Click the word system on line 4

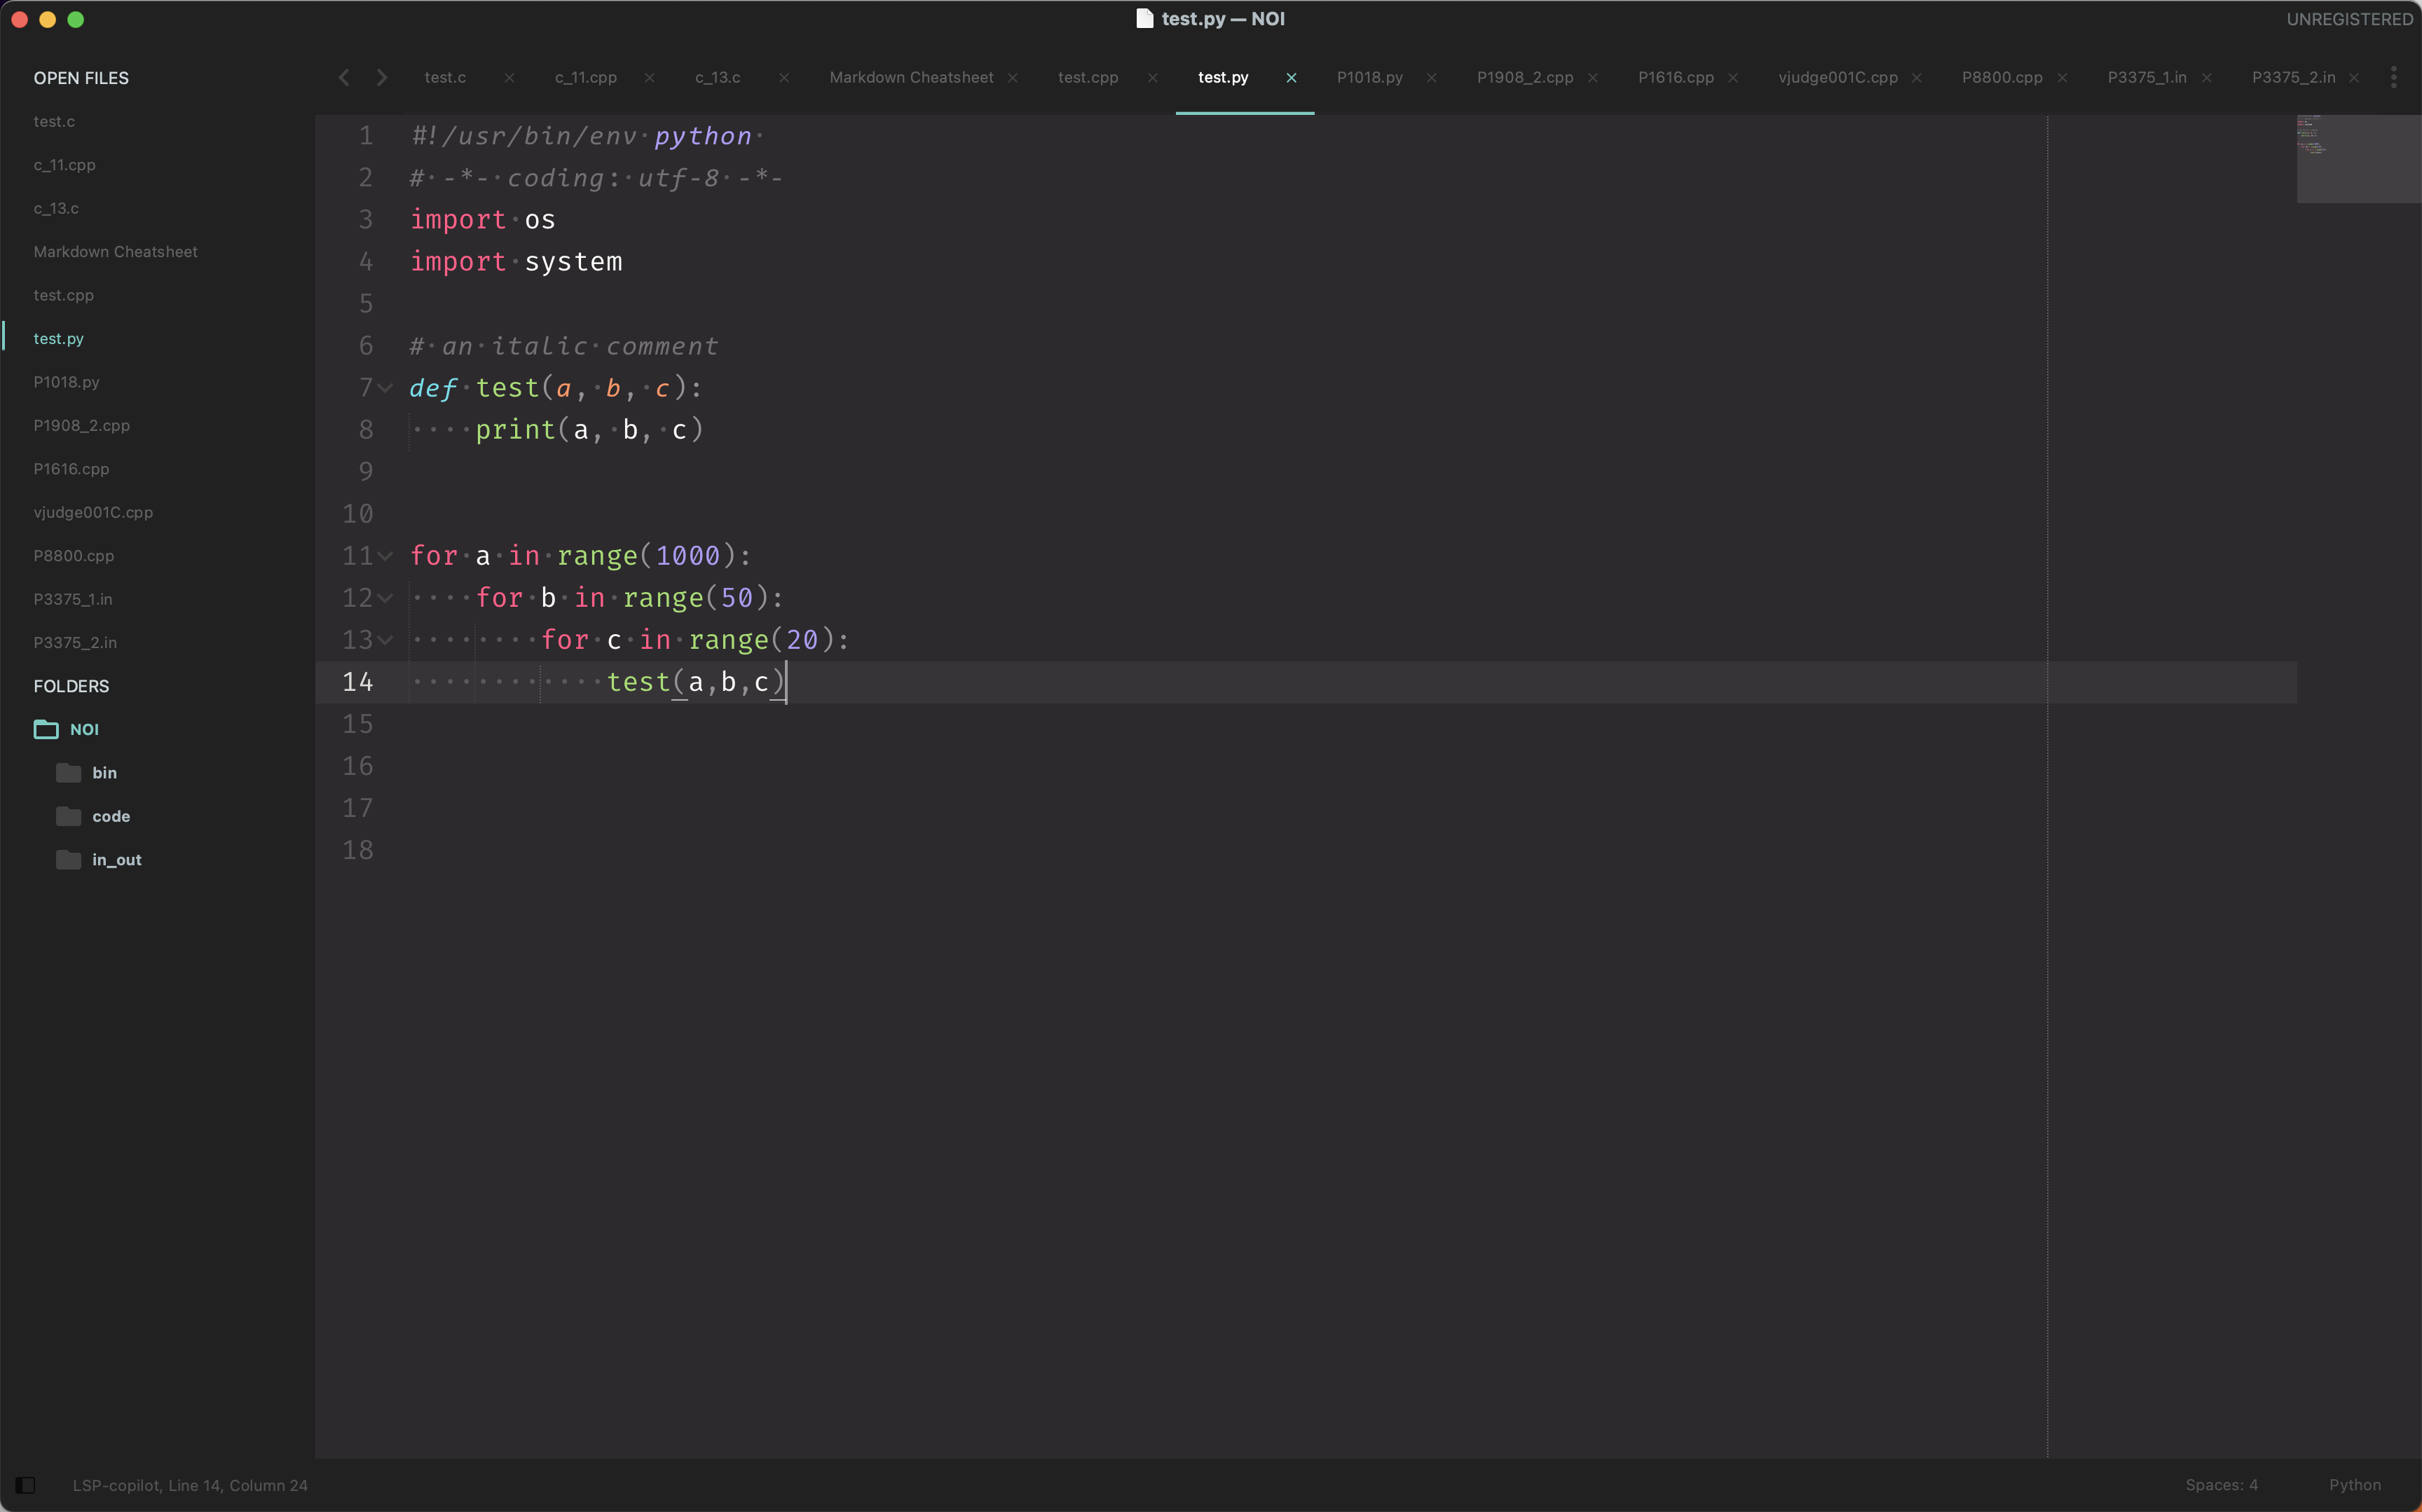tap(573, 262)
